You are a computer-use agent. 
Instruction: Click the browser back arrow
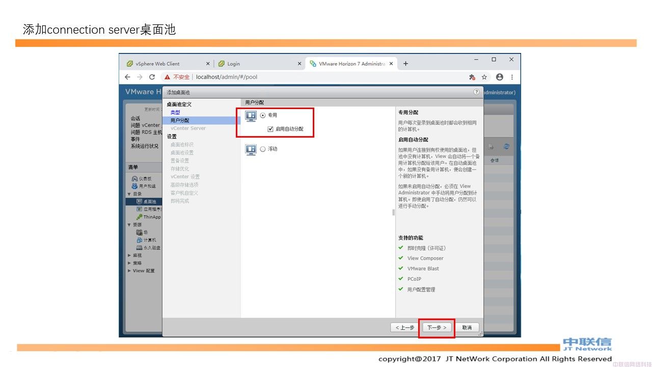pyautogui.click(x=127, y=77)
